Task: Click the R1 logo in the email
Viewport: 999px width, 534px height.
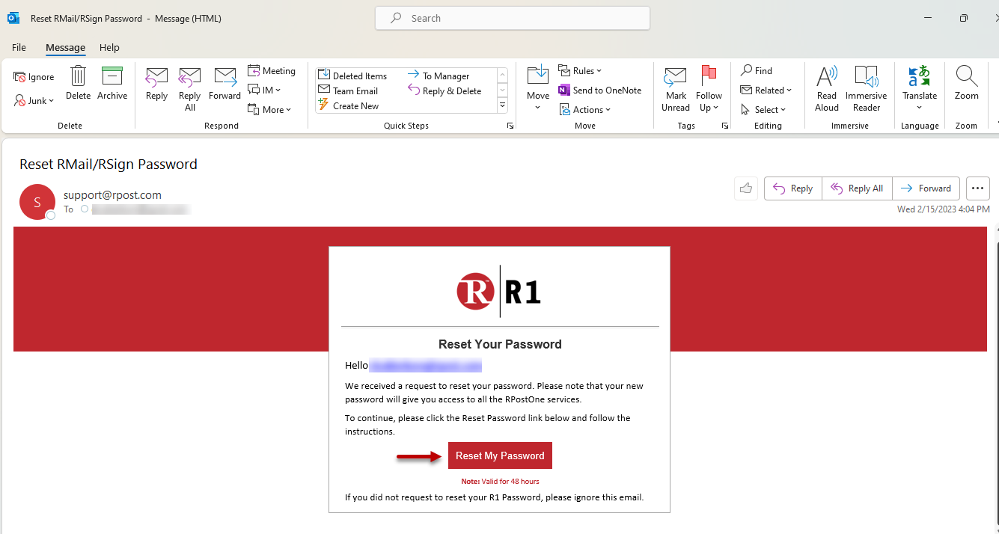Action: [x=499, y=291]
